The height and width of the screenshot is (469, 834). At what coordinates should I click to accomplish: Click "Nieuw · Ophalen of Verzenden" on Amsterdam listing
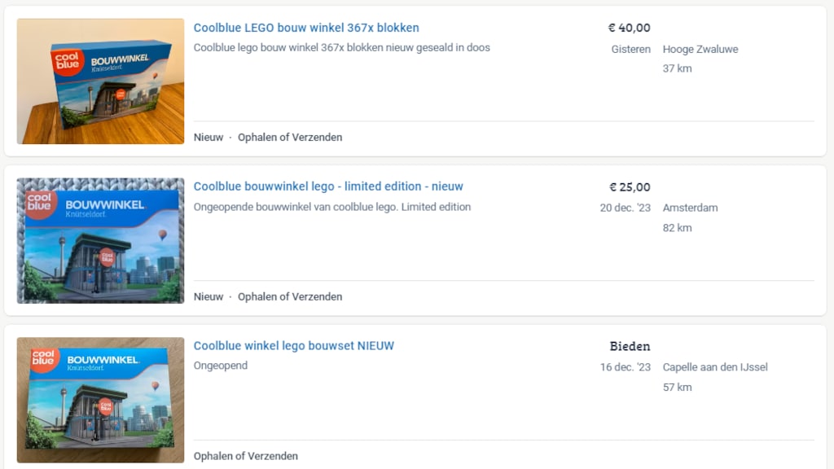268,296
